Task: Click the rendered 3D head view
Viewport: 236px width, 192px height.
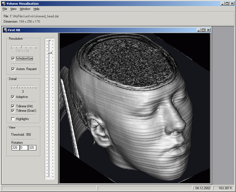Action: pyautogui.click(x=135, y=108)
